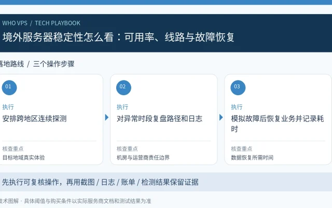Click '执行' label in the 02 card

click(x=122, y=107)
